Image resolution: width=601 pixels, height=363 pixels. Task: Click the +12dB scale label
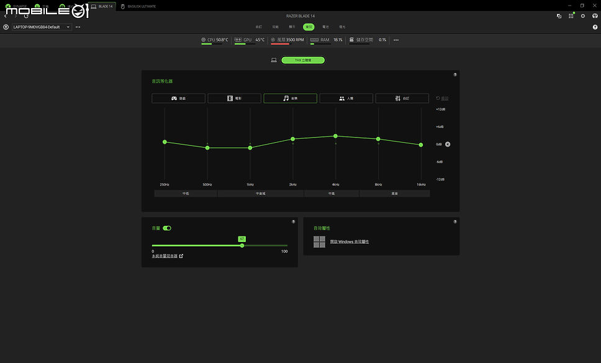point(440,109)
